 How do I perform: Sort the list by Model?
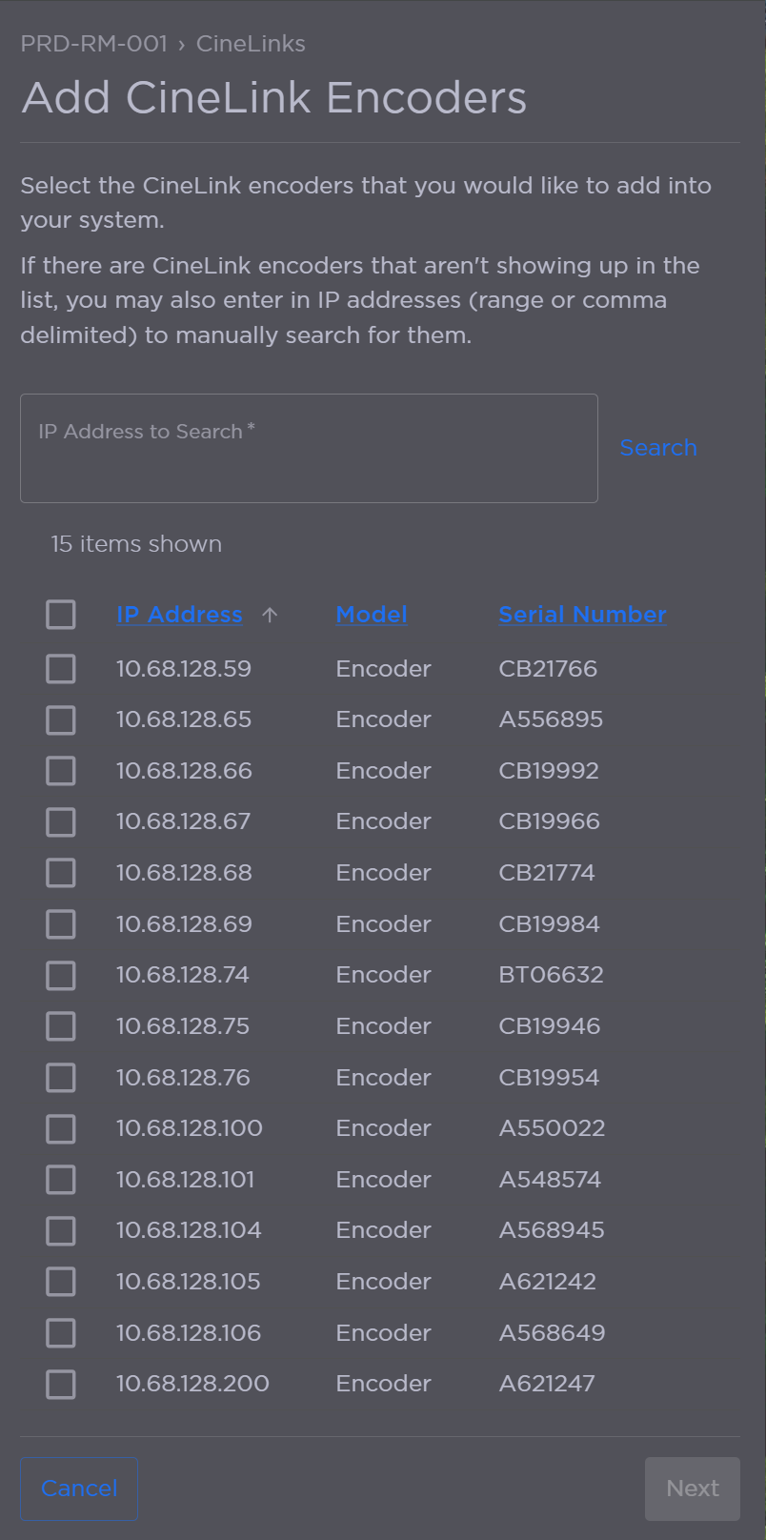tap(371, 615)
